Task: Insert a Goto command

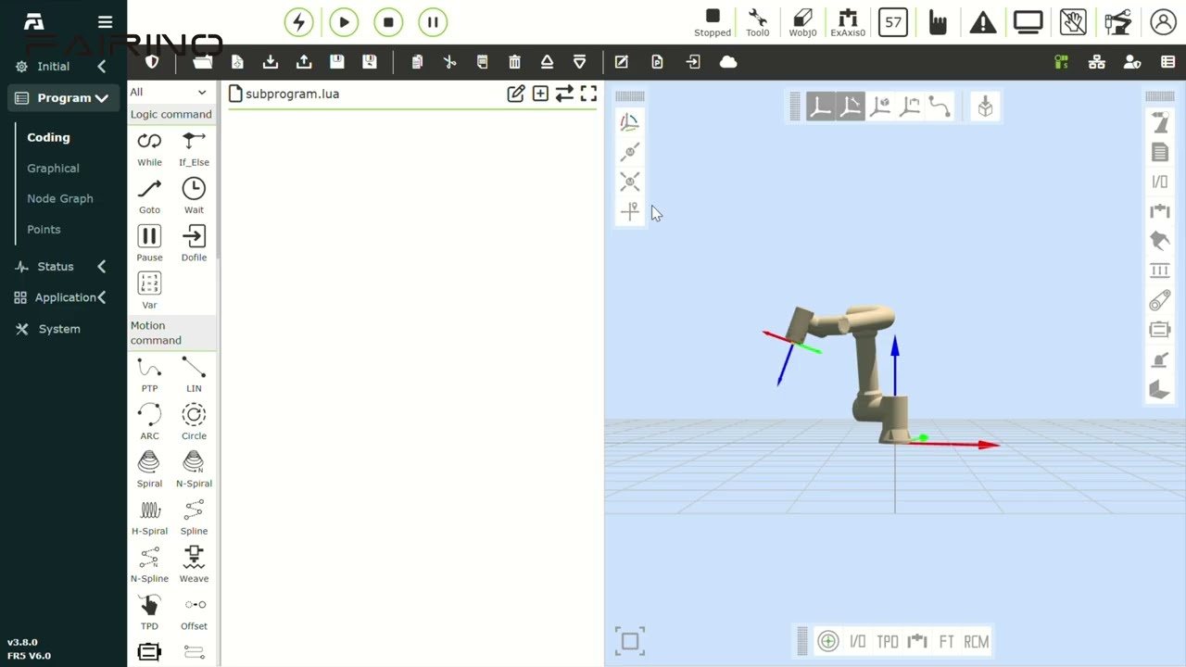Action: 149,196
